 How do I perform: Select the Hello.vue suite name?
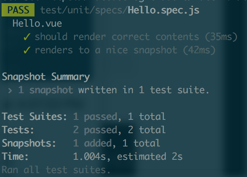pyautogui.click(x=37, y=23)
